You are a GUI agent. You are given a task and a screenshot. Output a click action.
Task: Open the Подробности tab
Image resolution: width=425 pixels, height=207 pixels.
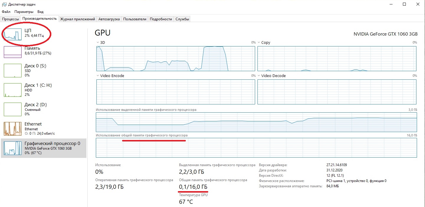click(161, 19)
